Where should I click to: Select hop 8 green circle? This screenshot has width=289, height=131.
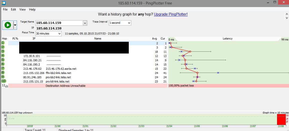tap(3, 72)
